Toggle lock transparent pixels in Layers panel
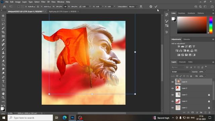 pyautogui.click(x=177, y=76)
